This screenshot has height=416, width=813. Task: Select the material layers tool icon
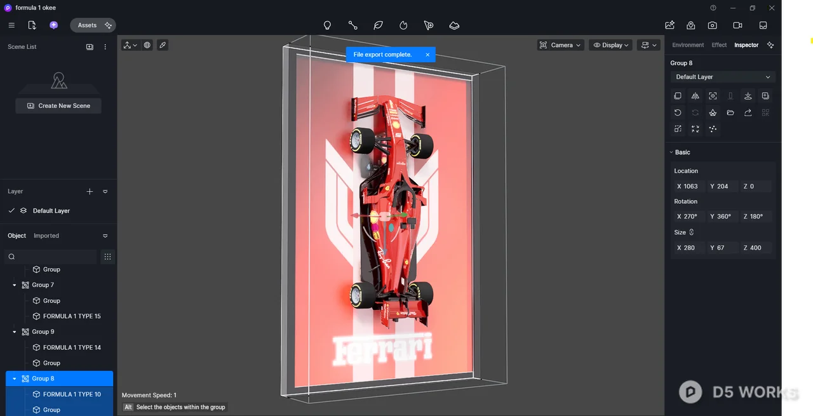pos(454,25)
